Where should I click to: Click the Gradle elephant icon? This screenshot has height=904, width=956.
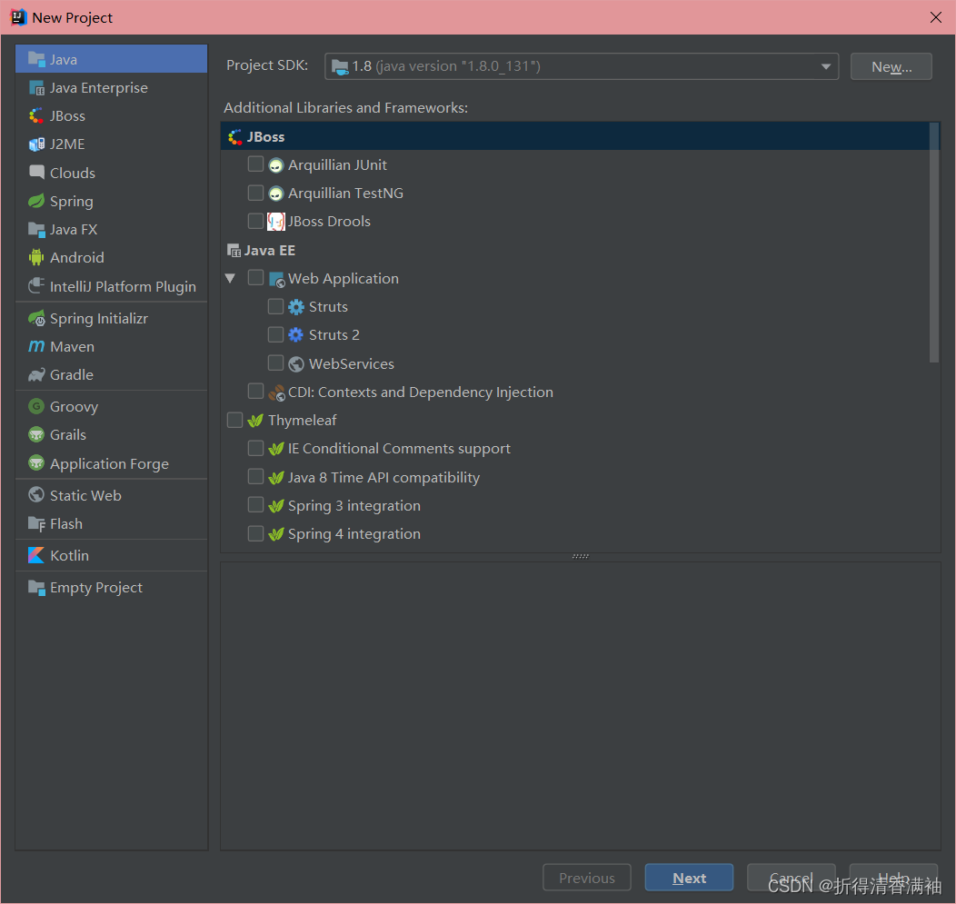[36, 374]
